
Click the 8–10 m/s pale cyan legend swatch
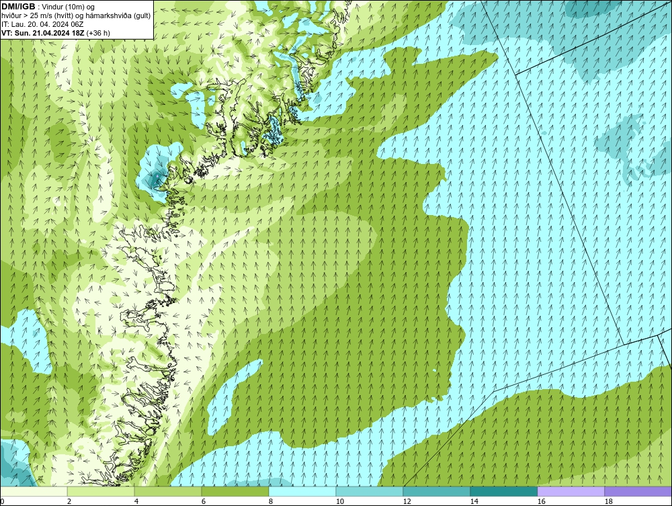(302, 491)
